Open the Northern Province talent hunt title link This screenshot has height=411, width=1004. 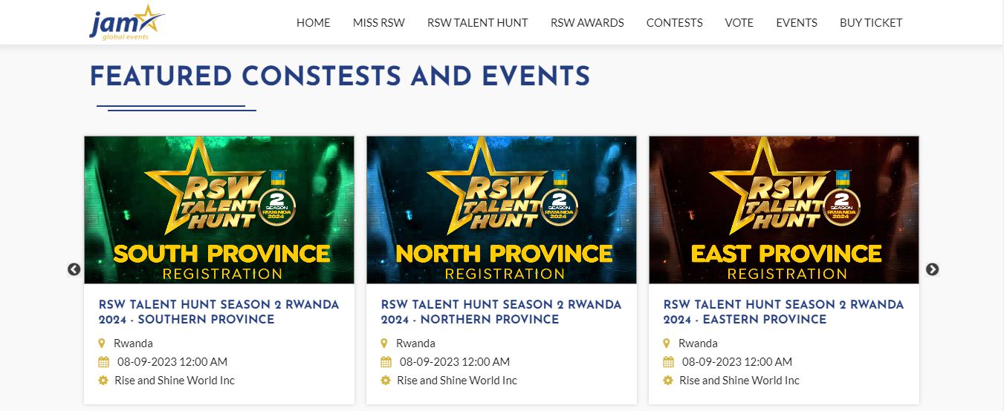tap(501, 312)
